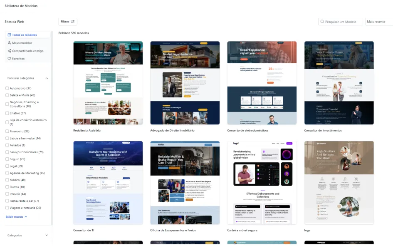This screenshot has width=393, height=246.
Task: Select the Financeiro (39) checkbox
Action: coord(7,131)
